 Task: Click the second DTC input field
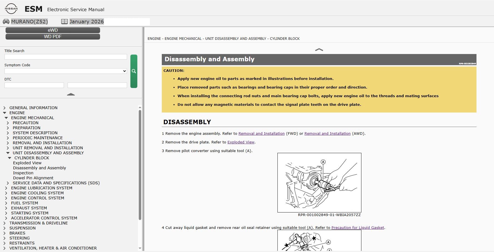97,85
